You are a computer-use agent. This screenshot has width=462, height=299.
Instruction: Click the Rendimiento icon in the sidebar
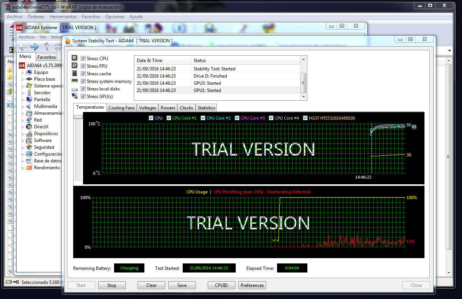click(29, 168)
